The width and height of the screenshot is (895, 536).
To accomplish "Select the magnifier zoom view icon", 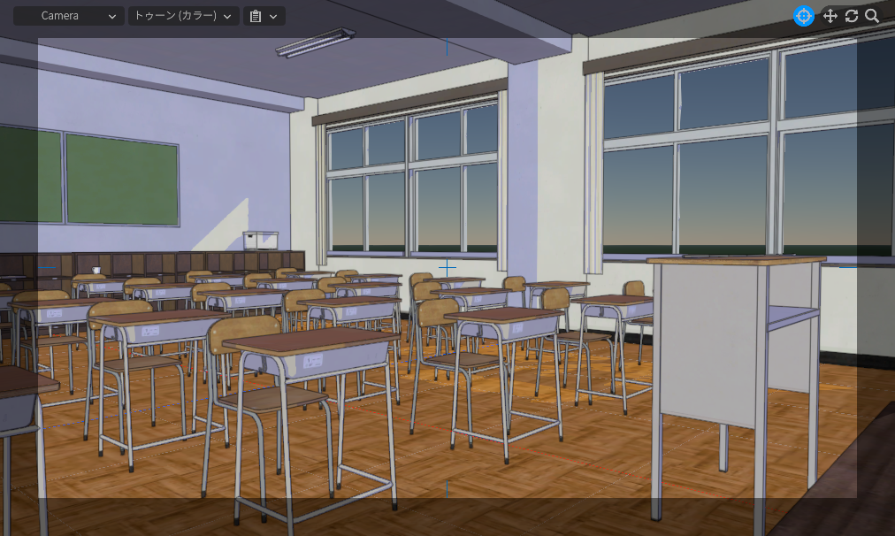I will coord(872,16).
